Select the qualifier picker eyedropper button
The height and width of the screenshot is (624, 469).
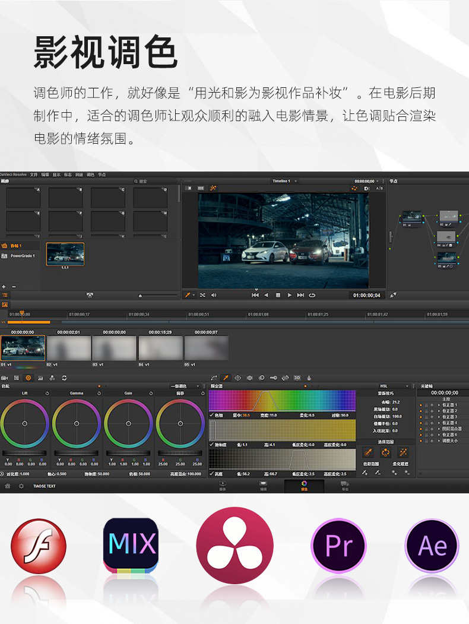368,452
